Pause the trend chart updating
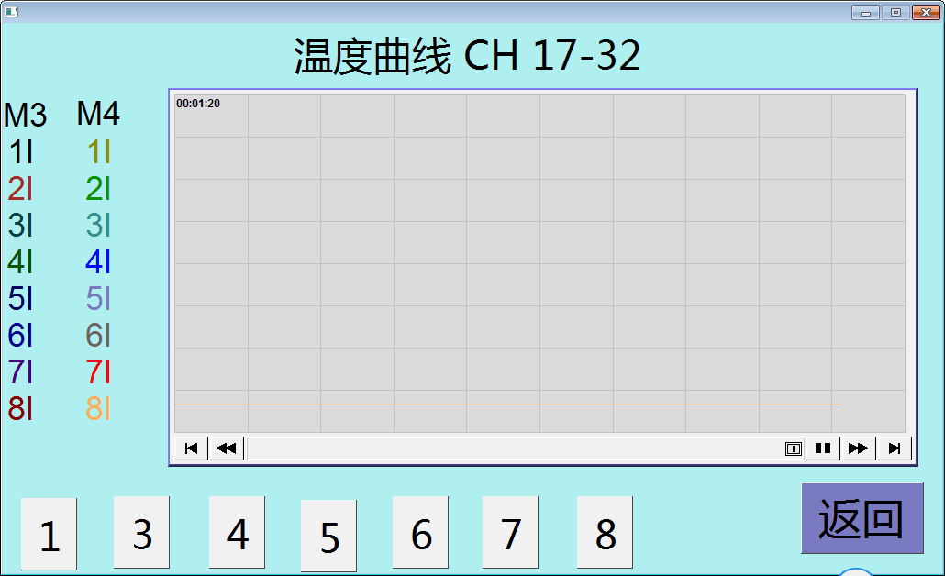This screenshot has width=945, height=576. 823,449
